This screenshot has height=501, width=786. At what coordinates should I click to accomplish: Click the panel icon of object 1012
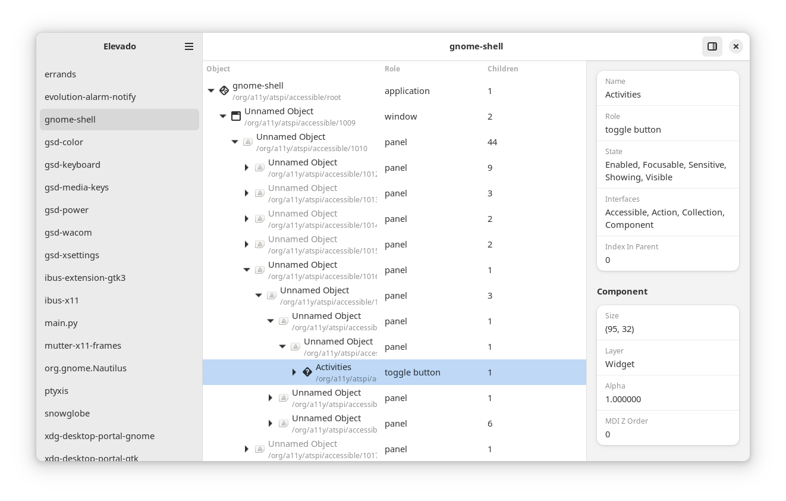260,167
